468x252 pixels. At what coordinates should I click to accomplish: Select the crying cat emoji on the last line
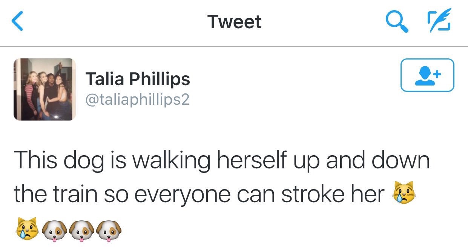[27, 228]
